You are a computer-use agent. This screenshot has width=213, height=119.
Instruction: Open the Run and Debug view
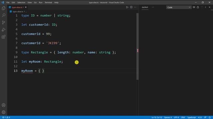[x=4, y=29]
